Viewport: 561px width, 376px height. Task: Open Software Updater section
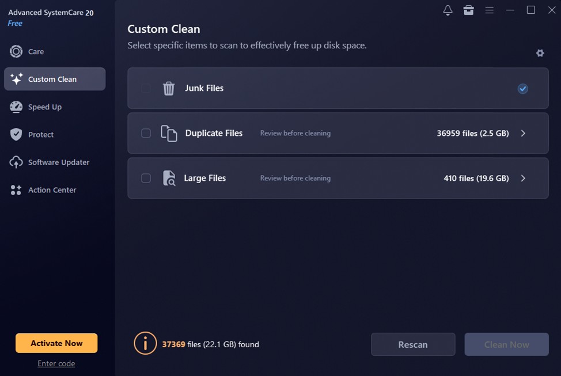tap(55, 162)
